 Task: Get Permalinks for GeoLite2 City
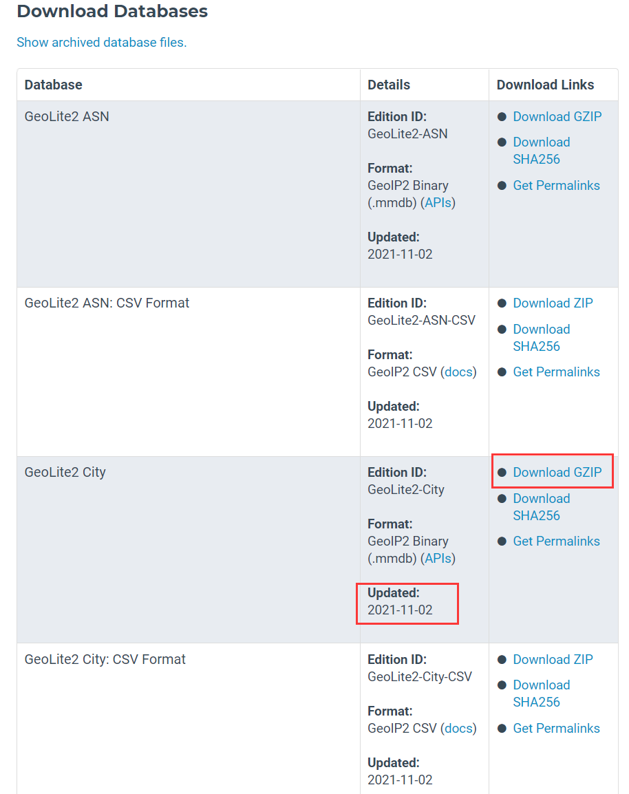(556, 541)
